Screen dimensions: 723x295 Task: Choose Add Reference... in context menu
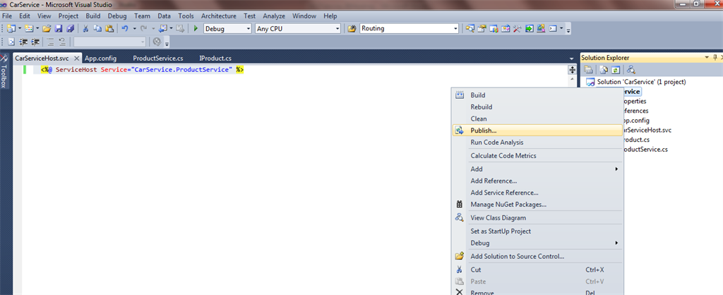(537, 181)
